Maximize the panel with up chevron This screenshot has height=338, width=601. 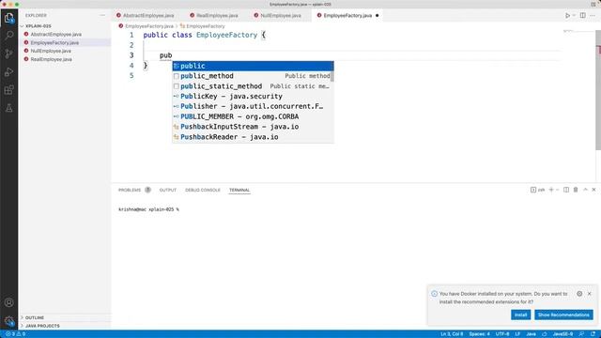point(585,190)
